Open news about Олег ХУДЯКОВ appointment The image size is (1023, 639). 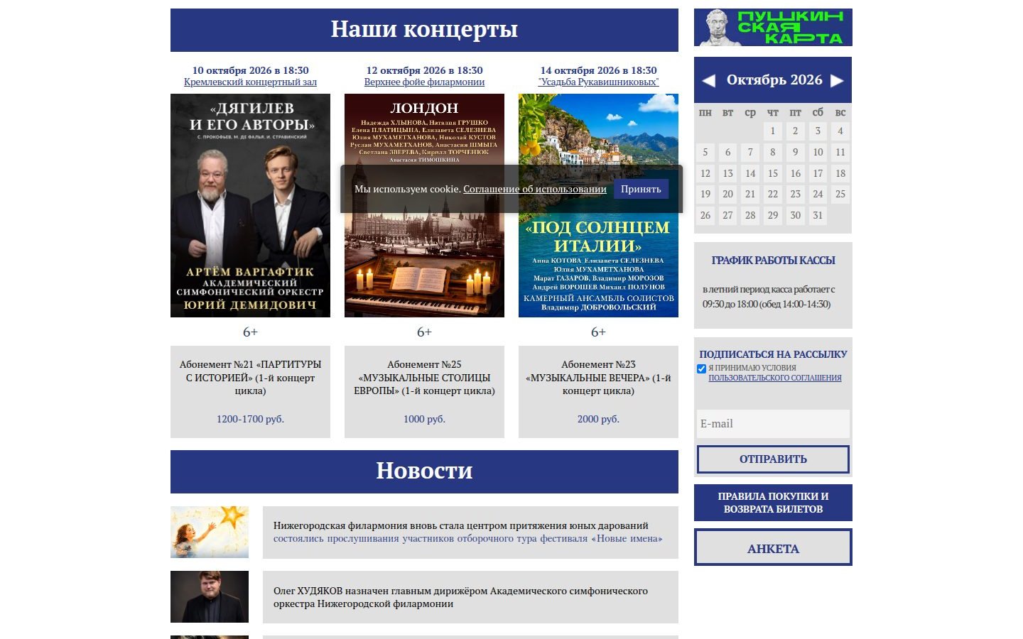point(470,597)
